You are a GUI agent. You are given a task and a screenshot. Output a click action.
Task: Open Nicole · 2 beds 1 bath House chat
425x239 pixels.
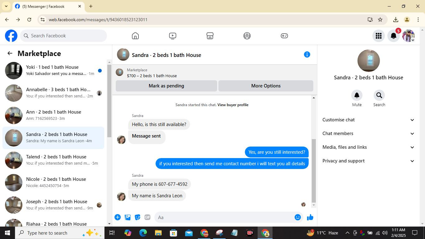(54, 183)
